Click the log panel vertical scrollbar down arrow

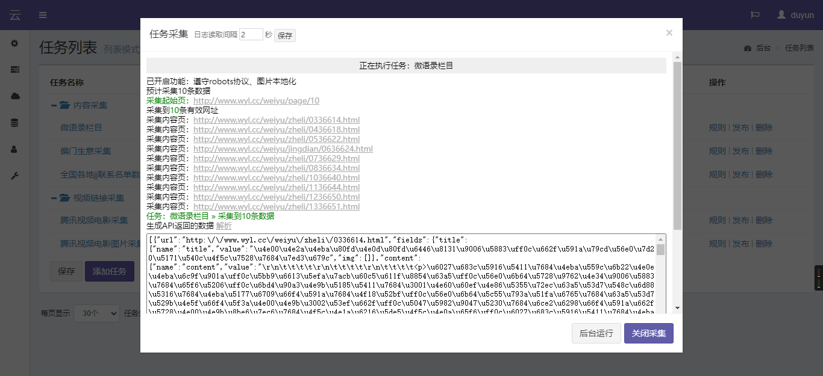677,308
